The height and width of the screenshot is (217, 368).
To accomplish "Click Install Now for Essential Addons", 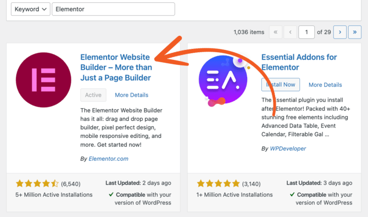I will tap(281, 85).
